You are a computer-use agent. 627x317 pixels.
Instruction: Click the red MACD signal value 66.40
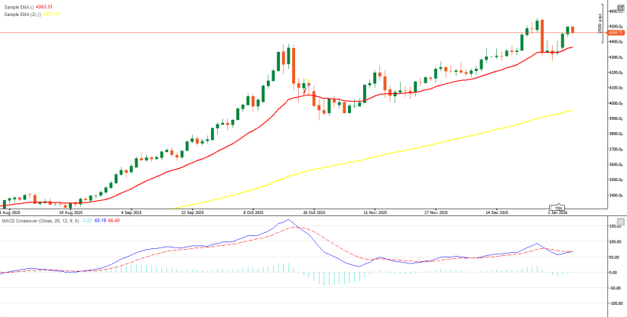pos(115,221)
